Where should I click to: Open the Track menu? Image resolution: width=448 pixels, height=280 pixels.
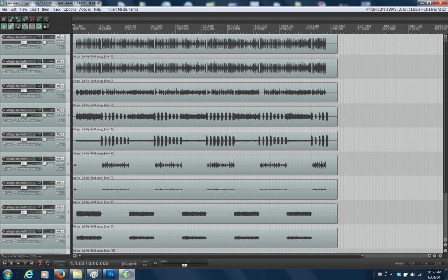pyautogui.click(x=56, y=9)
